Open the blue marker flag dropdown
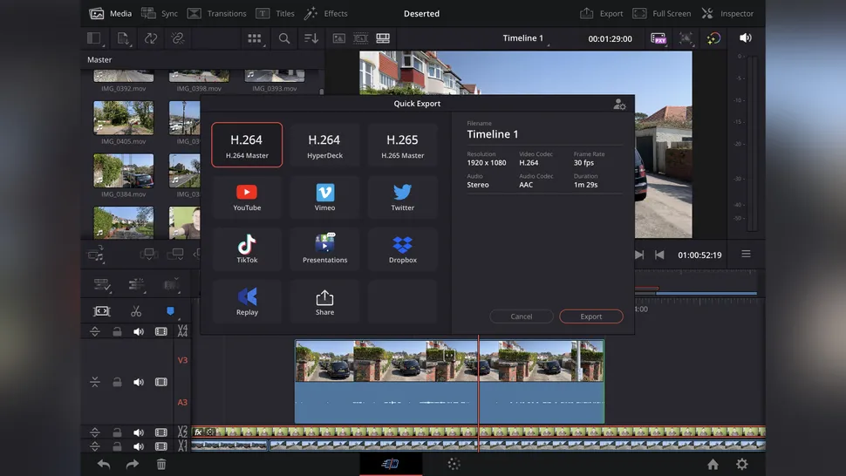 pyautogui.click(x=170, y=311)
